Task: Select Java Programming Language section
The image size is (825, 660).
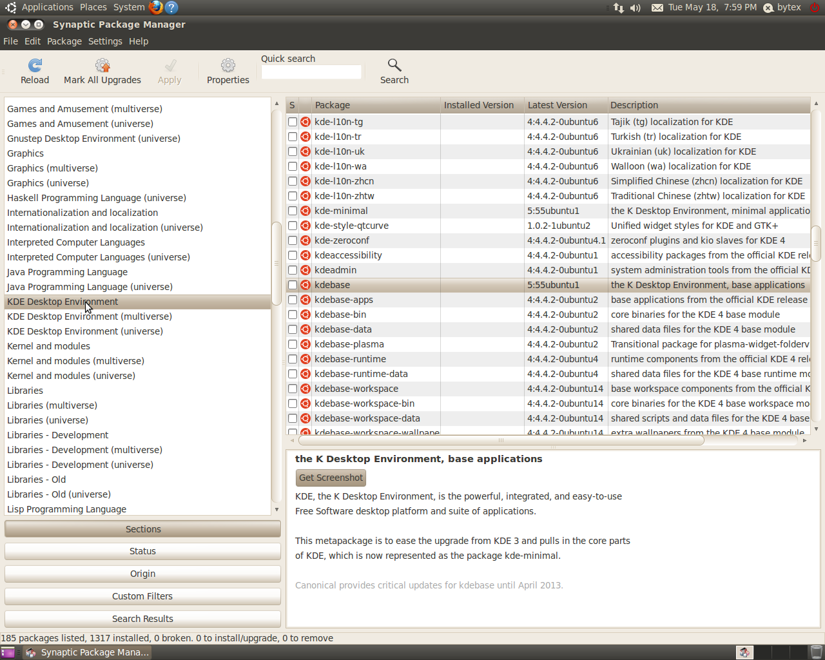Action: [x=68, y=272]
